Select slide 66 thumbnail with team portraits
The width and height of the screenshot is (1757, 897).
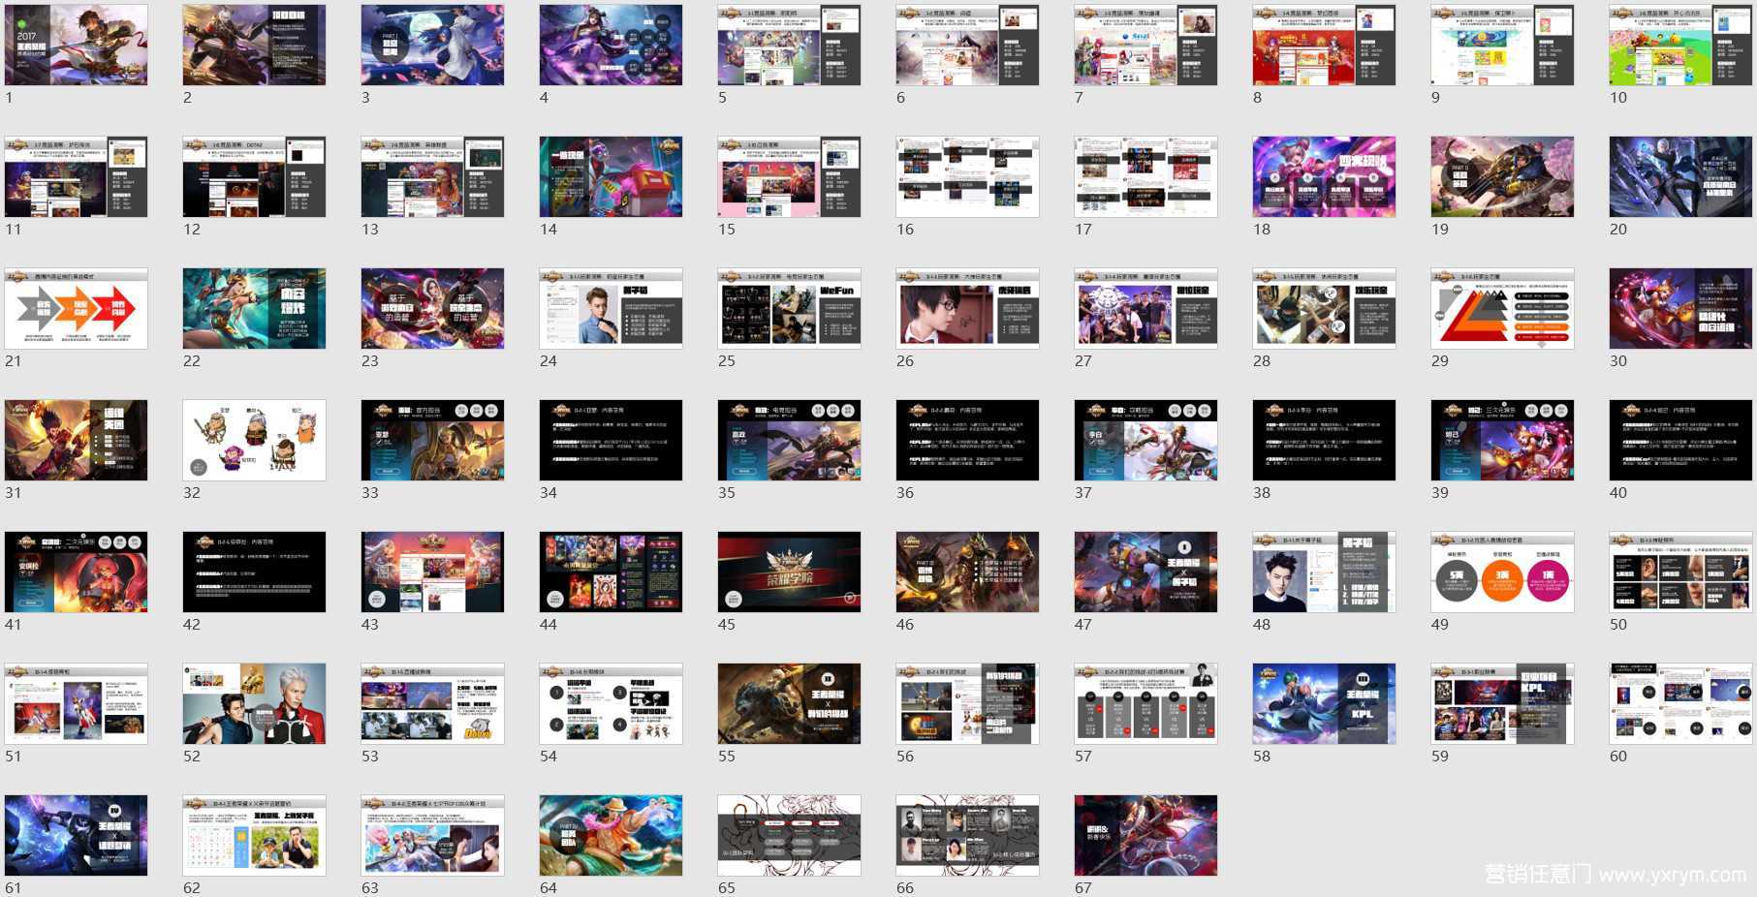(x=967, y=835)
